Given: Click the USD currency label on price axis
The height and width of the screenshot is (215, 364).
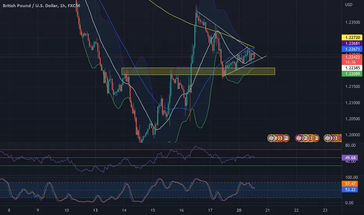Looking at the screenshot, I should click(x=348, y=5).
